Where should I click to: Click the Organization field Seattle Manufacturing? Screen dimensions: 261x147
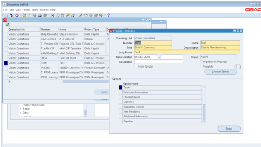(220, 48)
